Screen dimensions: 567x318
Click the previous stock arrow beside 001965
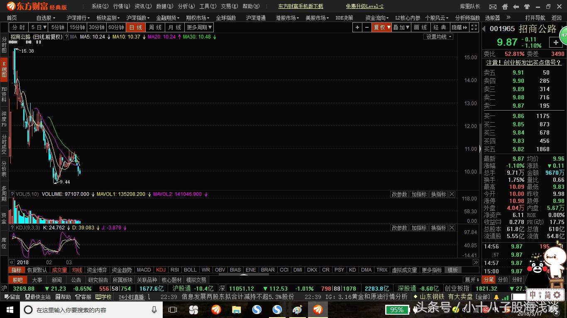tap(484, 28)
